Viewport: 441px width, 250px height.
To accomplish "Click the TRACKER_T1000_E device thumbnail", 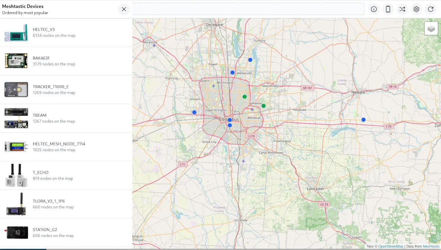I will pos(16,89).
